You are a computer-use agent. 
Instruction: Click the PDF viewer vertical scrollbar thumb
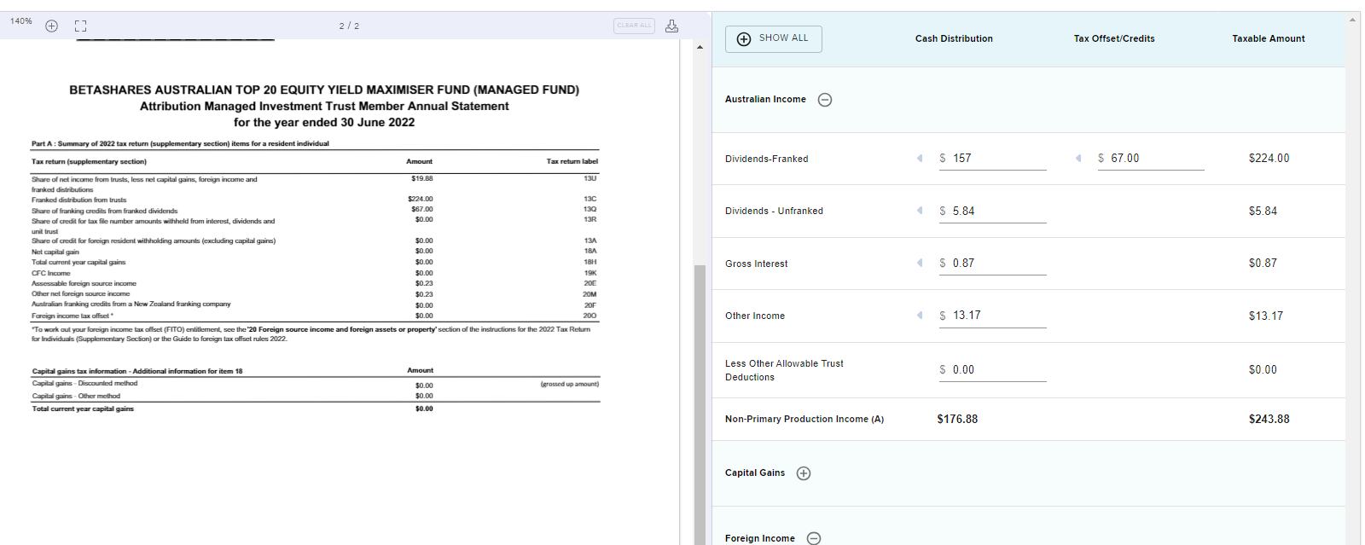click(700, 404)
